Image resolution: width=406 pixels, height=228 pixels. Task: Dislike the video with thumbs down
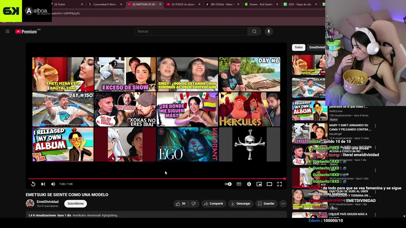pyautogui.click(x=193, y=204)
